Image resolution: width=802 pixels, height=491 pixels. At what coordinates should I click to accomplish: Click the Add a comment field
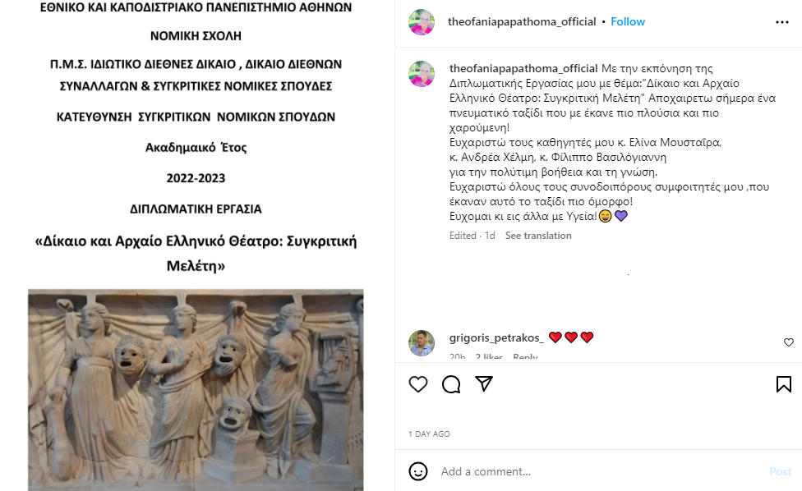point(601,471)
